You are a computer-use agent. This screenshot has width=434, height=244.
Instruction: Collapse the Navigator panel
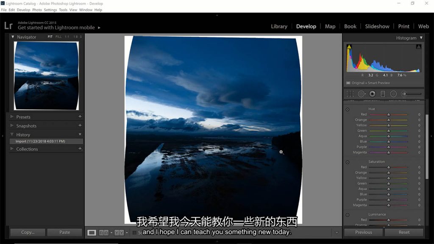pyautogui.click(x=13, y=37)
